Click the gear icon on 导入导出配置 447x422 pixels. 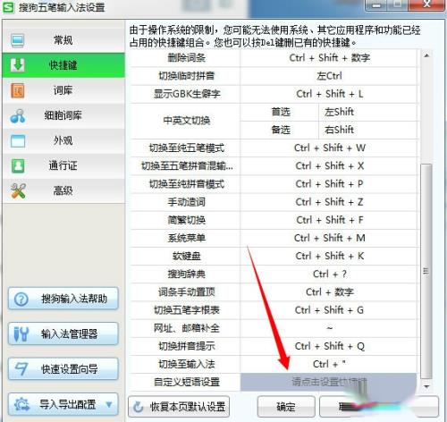pos(21,404)
